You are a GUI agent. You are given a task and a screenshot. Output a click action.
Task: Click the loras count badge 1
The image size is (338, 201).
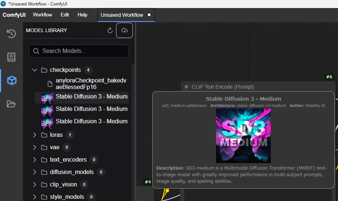point(70,135)
